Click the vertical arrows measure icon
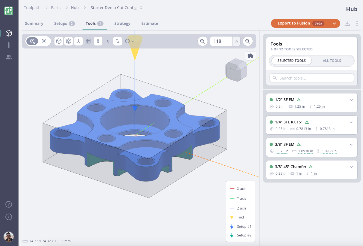363x246 pixels. tap(118, 41)
